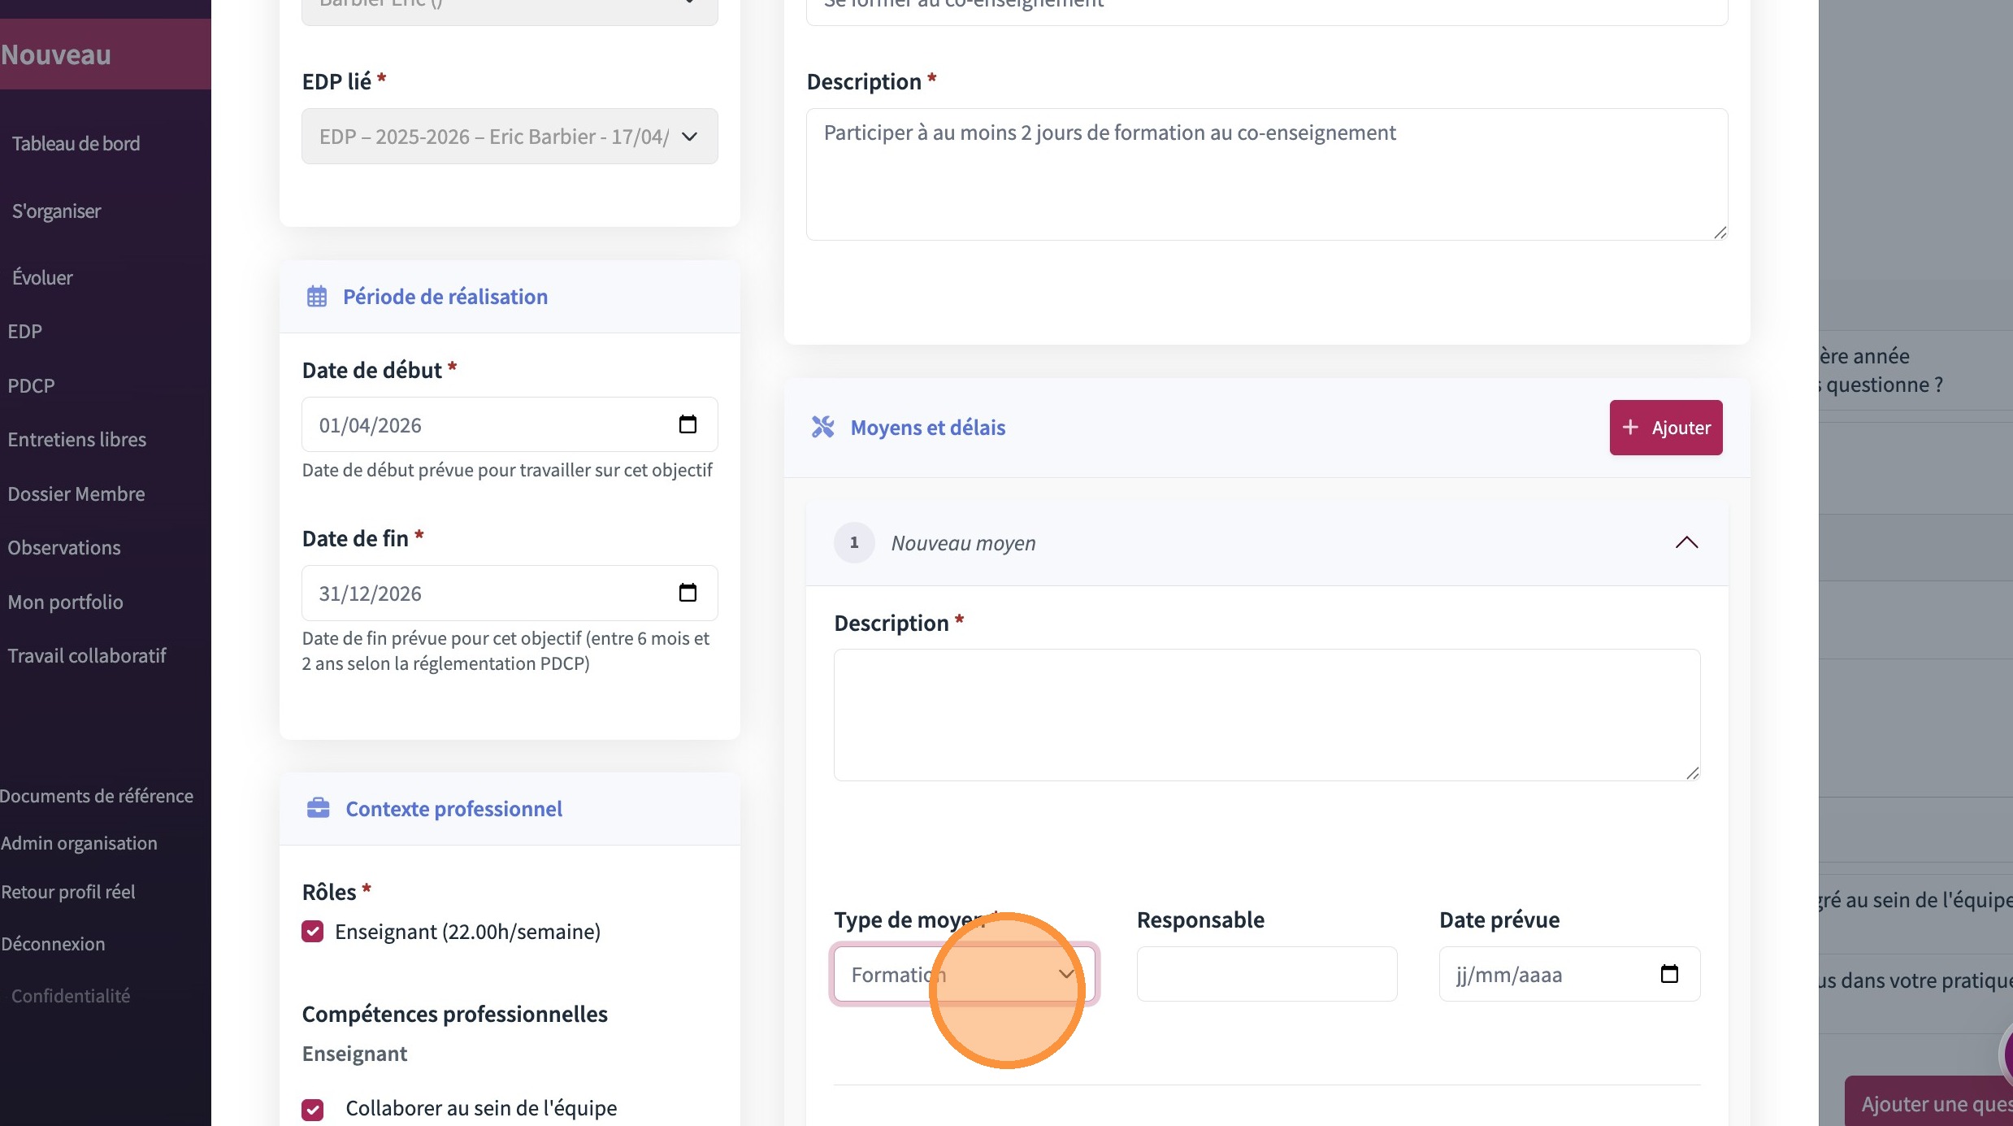Viewport: 2013px width, 1126px height.
Task: Click the number 1 badge of Nouveau moyen
Action: (853, 542)
